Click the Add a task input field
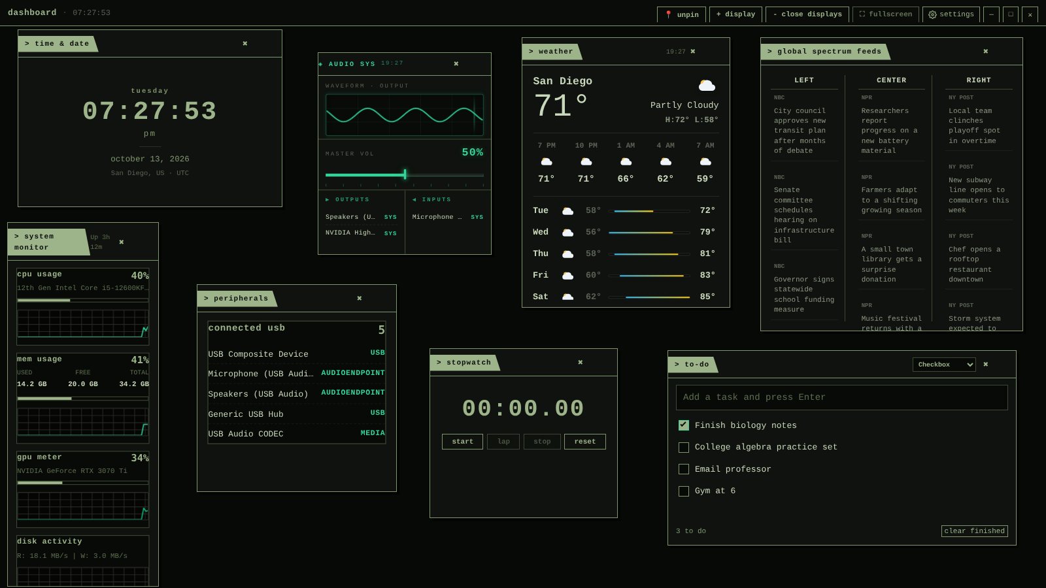 841,397
